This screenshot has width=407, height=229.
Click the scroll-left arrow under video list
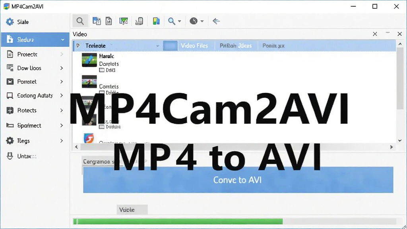[76, 147]
